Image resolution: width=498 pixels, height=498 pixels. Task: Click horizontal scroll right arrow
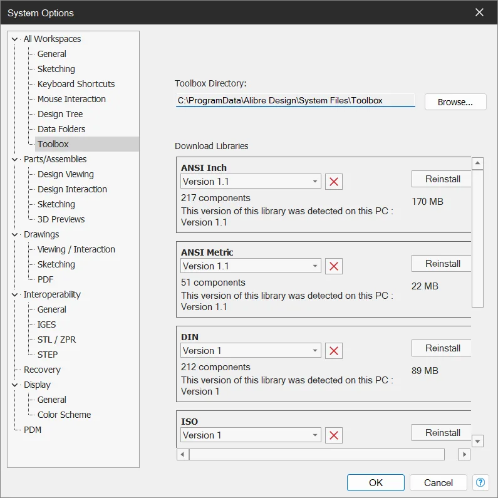[x=464, y=455]
